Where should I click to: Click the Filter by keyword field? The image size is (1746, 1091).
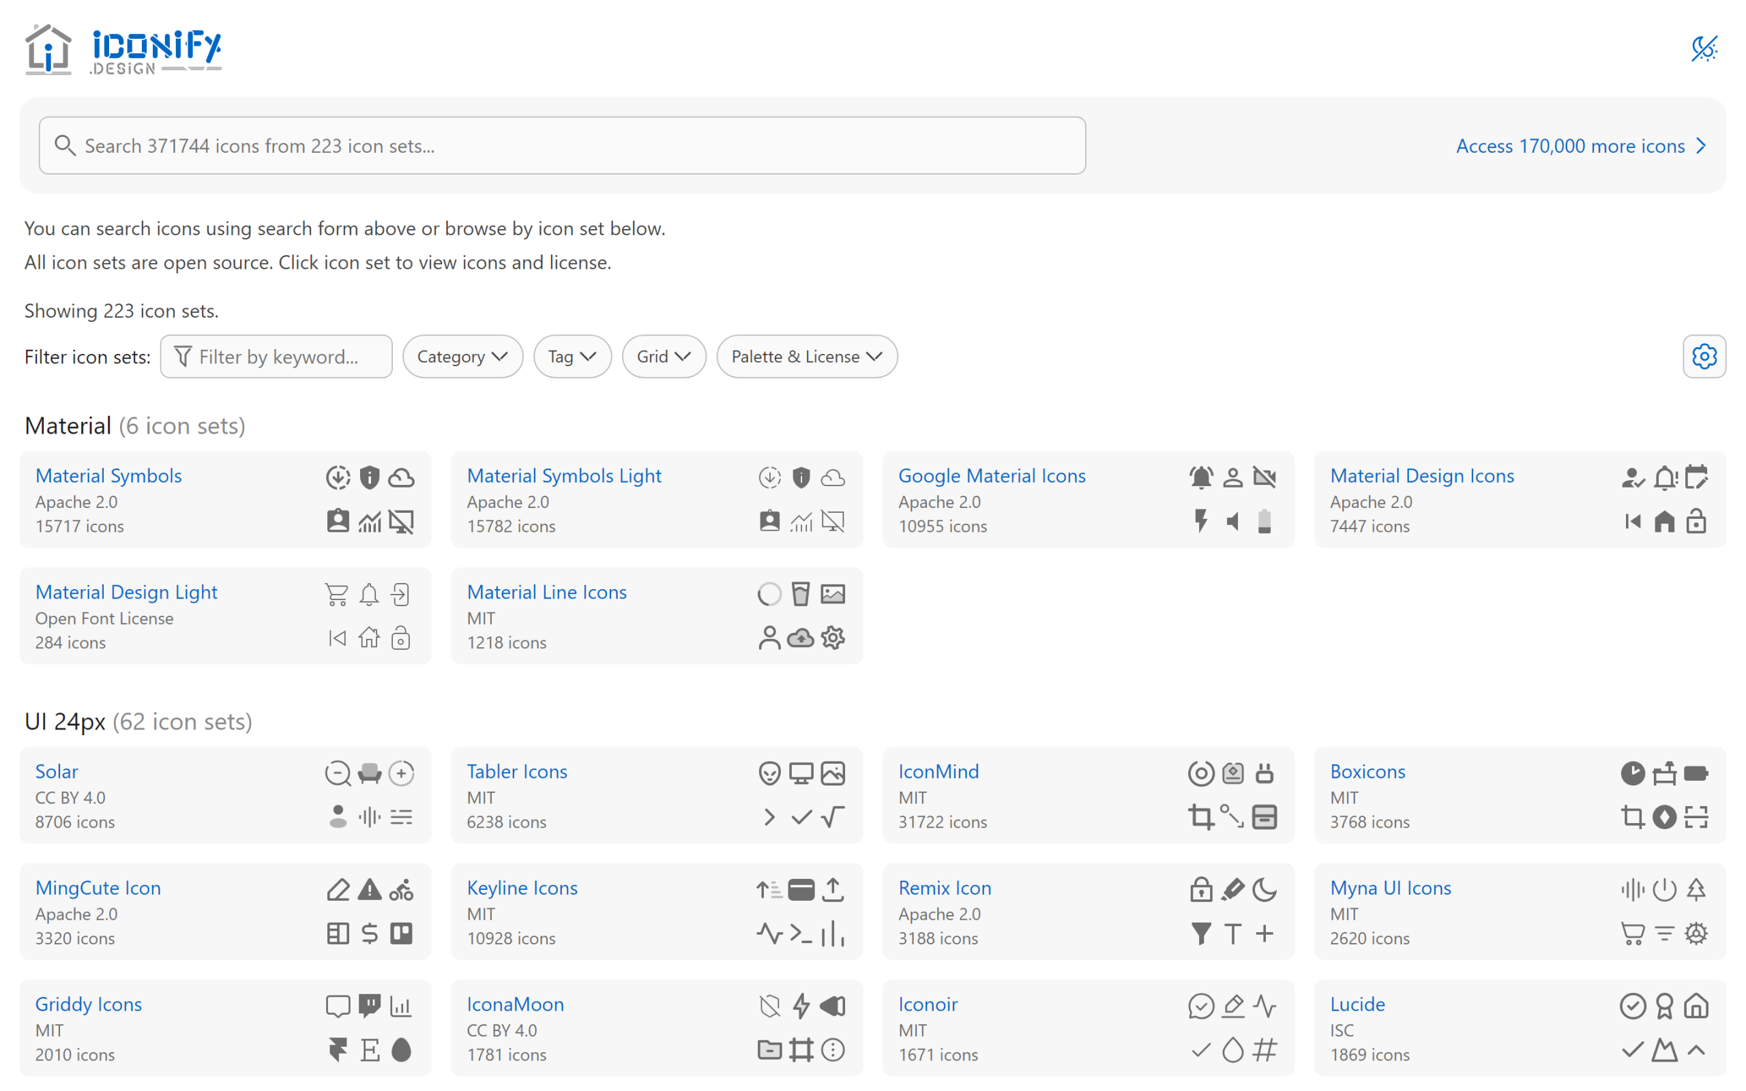tap(276, 357)
